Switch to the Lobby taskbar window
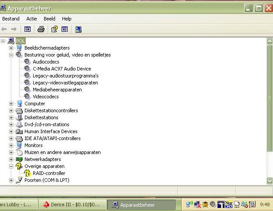Image resolution: width=273 pixels, height=211 pixels. (x=19, y=205)
